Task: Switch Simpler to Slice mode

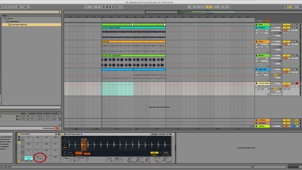Action: (65, 153)
